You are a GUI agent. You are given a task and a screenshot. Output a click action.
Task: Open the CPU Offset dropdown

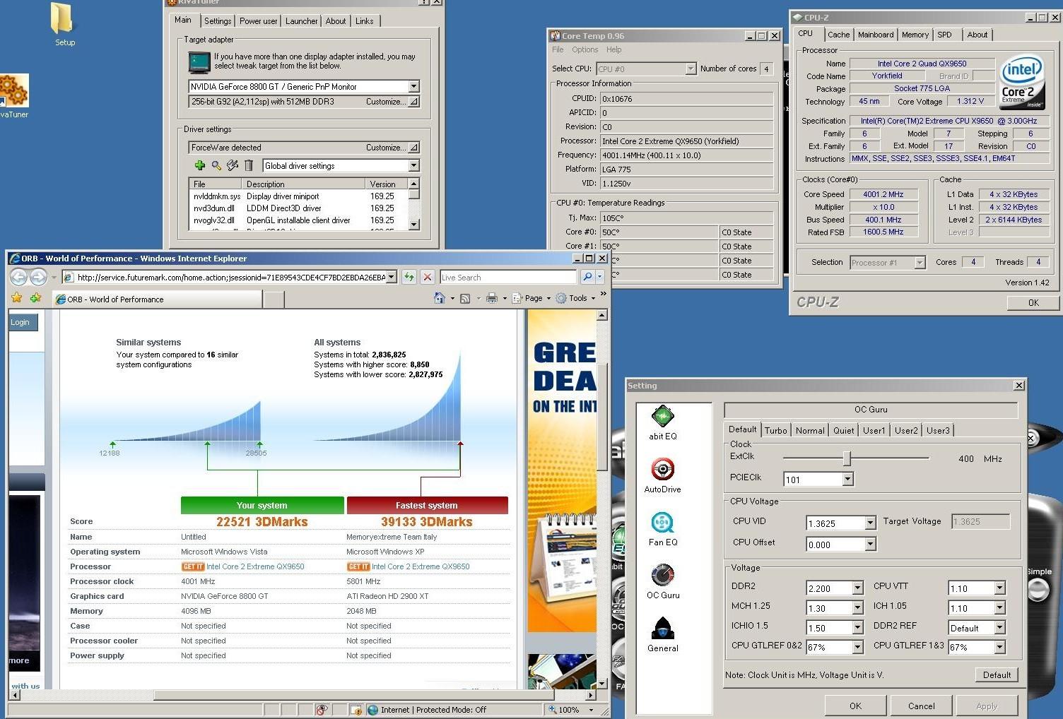point(870,545)
